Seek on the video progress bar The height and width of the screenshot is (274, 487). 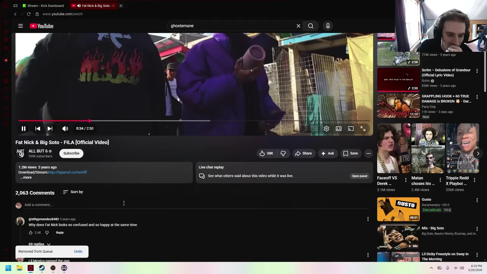pyautogui.click(x=194, y=121)
